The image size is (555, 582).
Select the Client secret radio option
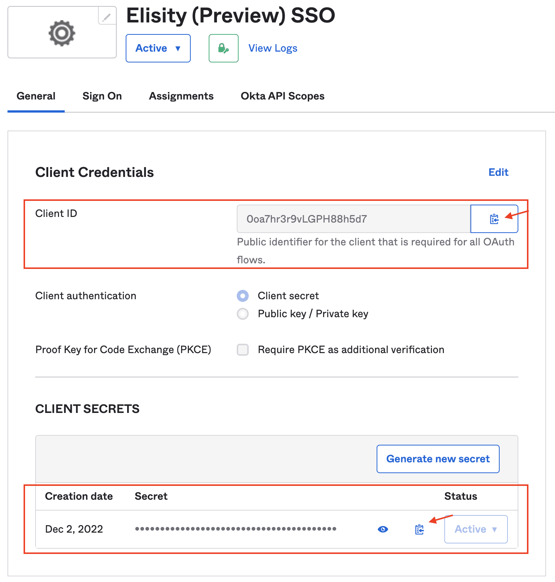click(243, 296)
